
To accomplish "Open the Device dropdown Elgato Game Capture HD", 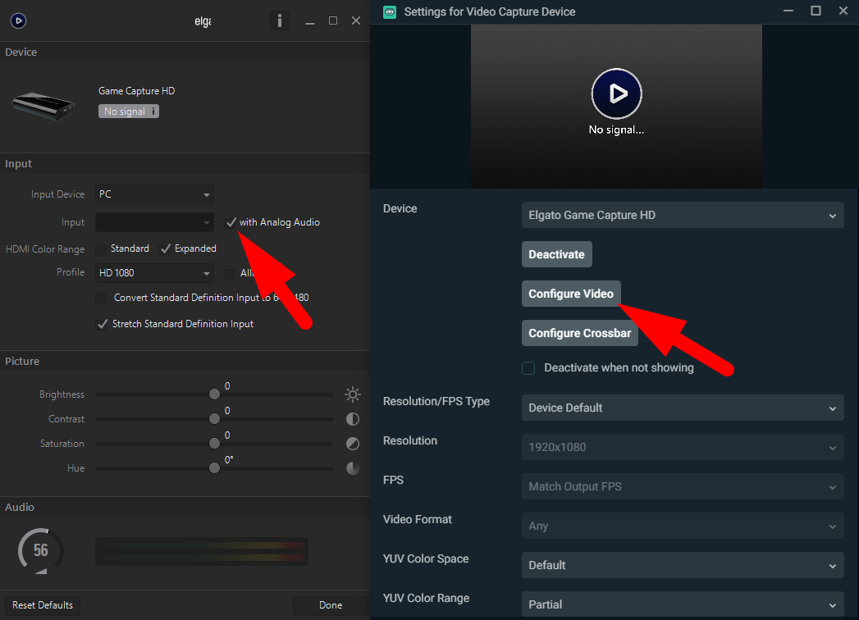I will 683,215.
